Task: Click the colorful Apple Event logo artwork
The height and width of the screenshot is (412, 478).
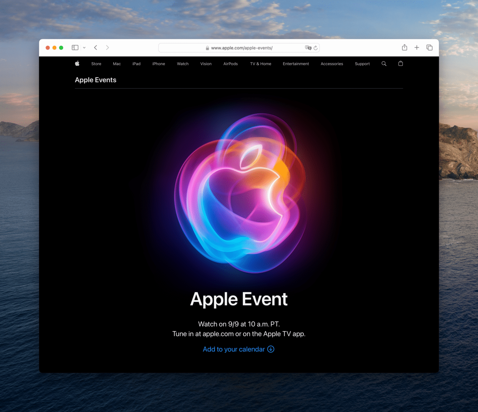Action: (x=240, y=193)
